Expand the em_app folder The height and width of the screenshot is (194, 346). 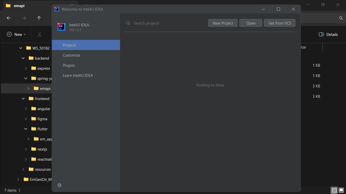[28, 139]
